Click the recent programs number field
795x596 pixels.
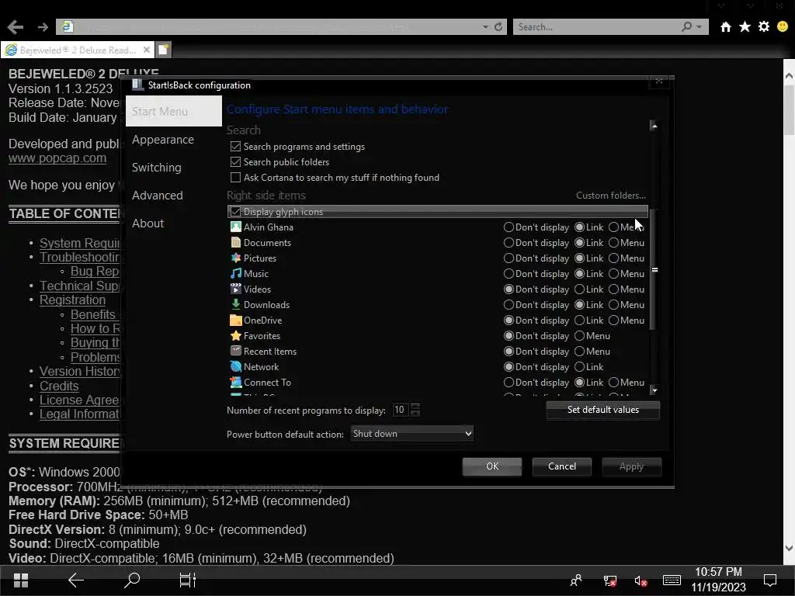point(401,410)
